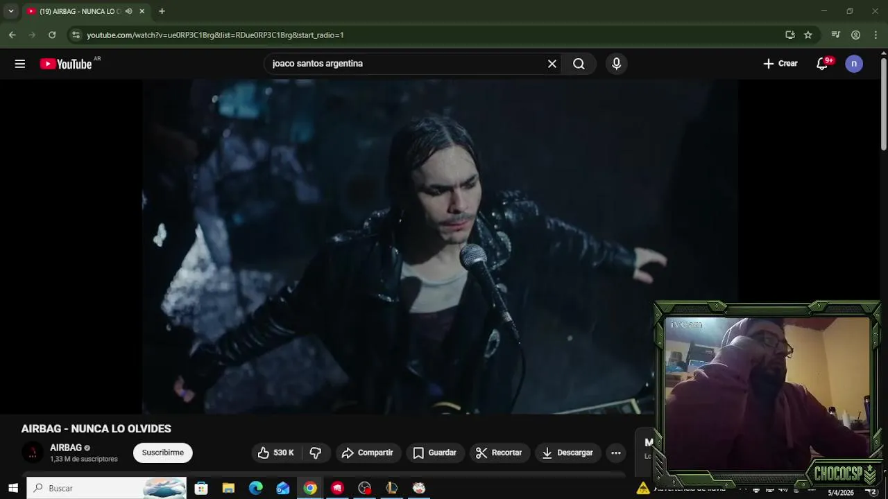
Task: Open the AIRBAG channel name link
Action: 66,448
